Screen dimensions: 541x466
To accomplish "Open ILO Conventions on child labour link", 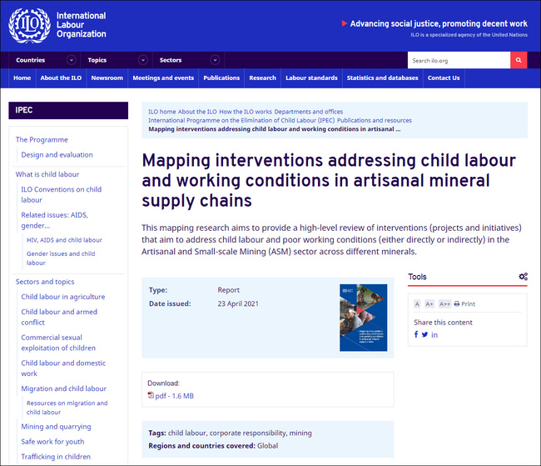I will pos(62,194).
